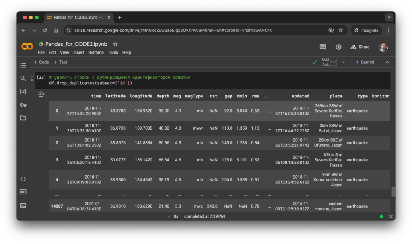Launch the terminal from the sidebar

[23, 205]
